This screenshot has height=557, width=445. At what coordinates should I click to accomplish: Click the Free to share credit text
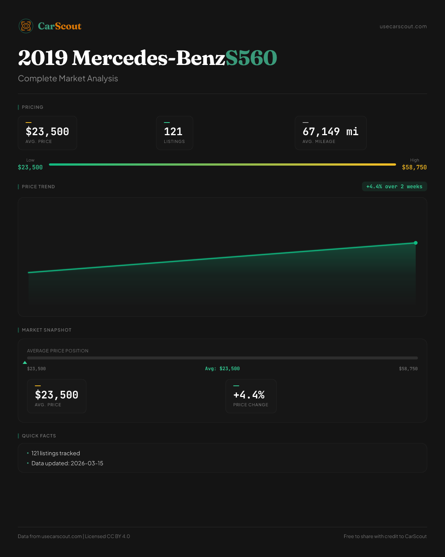pos(385,536)
